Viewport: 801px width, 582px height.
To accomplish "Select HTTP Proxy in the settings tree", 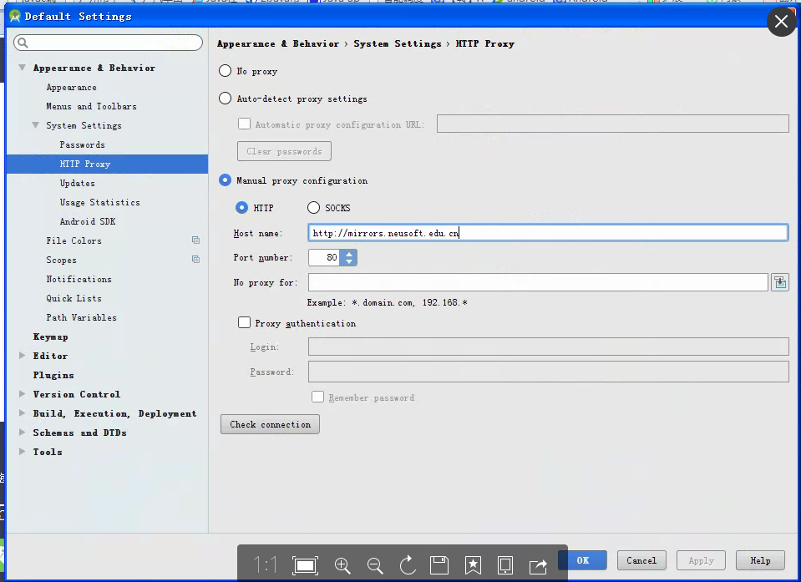I will (107, 164).
